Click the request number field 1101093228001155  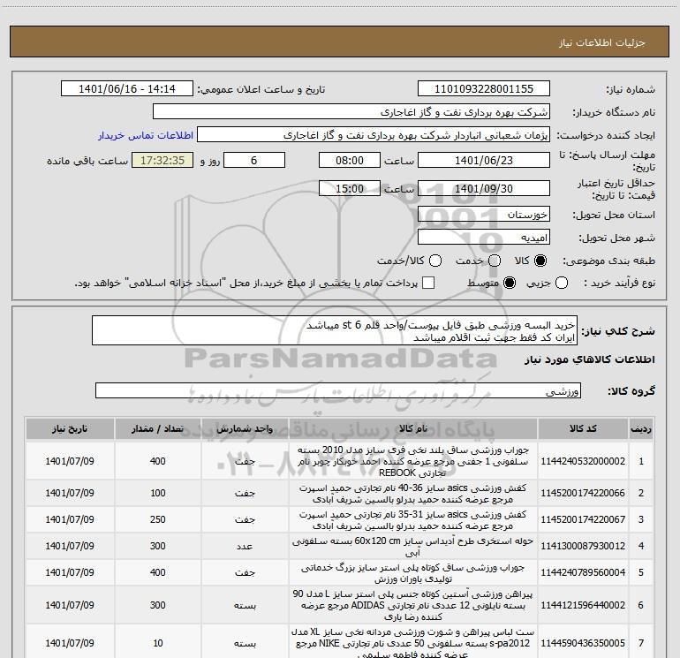[x=483, y=89]
